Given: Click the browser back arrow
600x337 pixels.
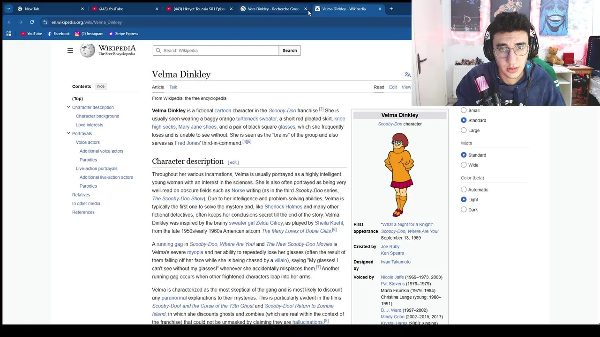Looking at the screenshot, I should click(9, 22).
